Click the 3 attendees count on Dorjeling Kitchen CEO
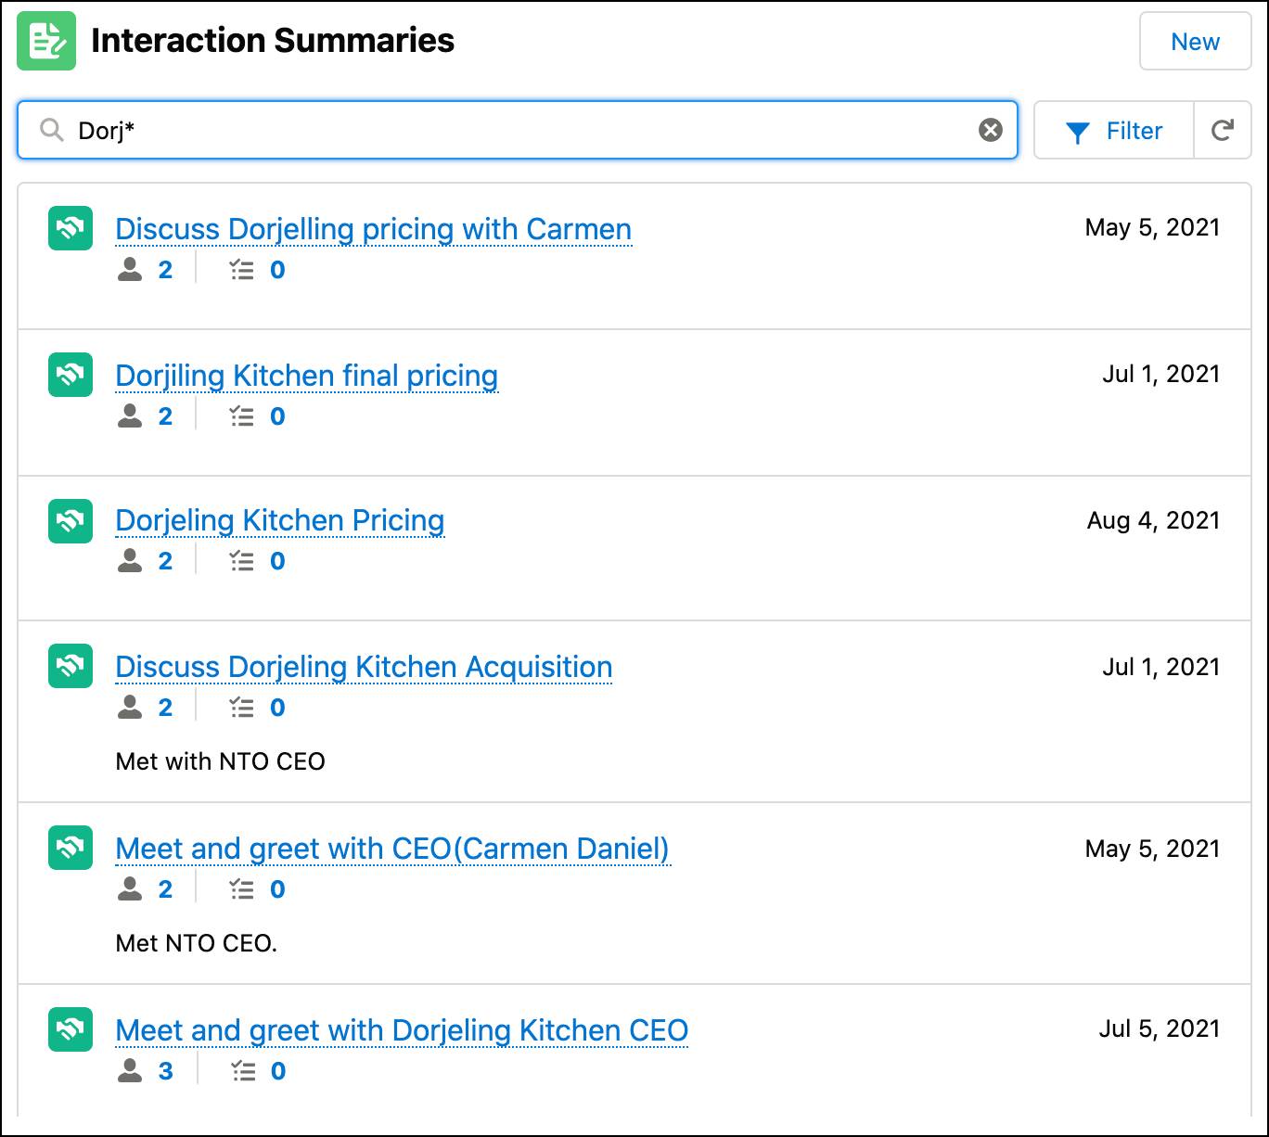Image resolution: width=1269 pixels, height=1137 pixels. point(165,1071)
